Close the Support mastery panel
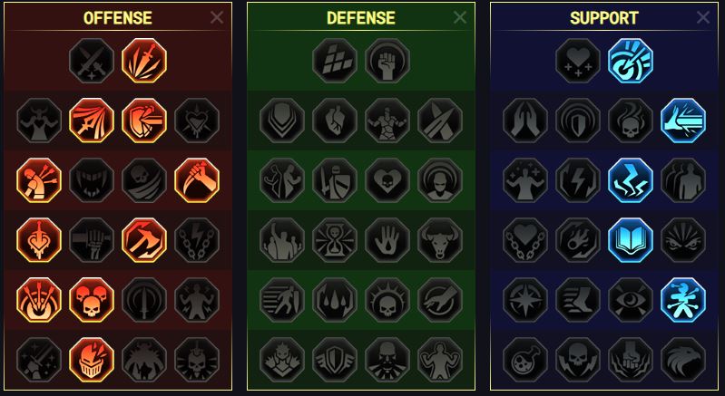 pos(703,17)
